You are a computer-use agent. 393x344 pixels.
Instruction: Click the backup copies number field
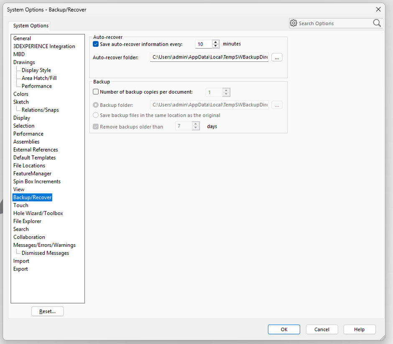tap(214, 92)
